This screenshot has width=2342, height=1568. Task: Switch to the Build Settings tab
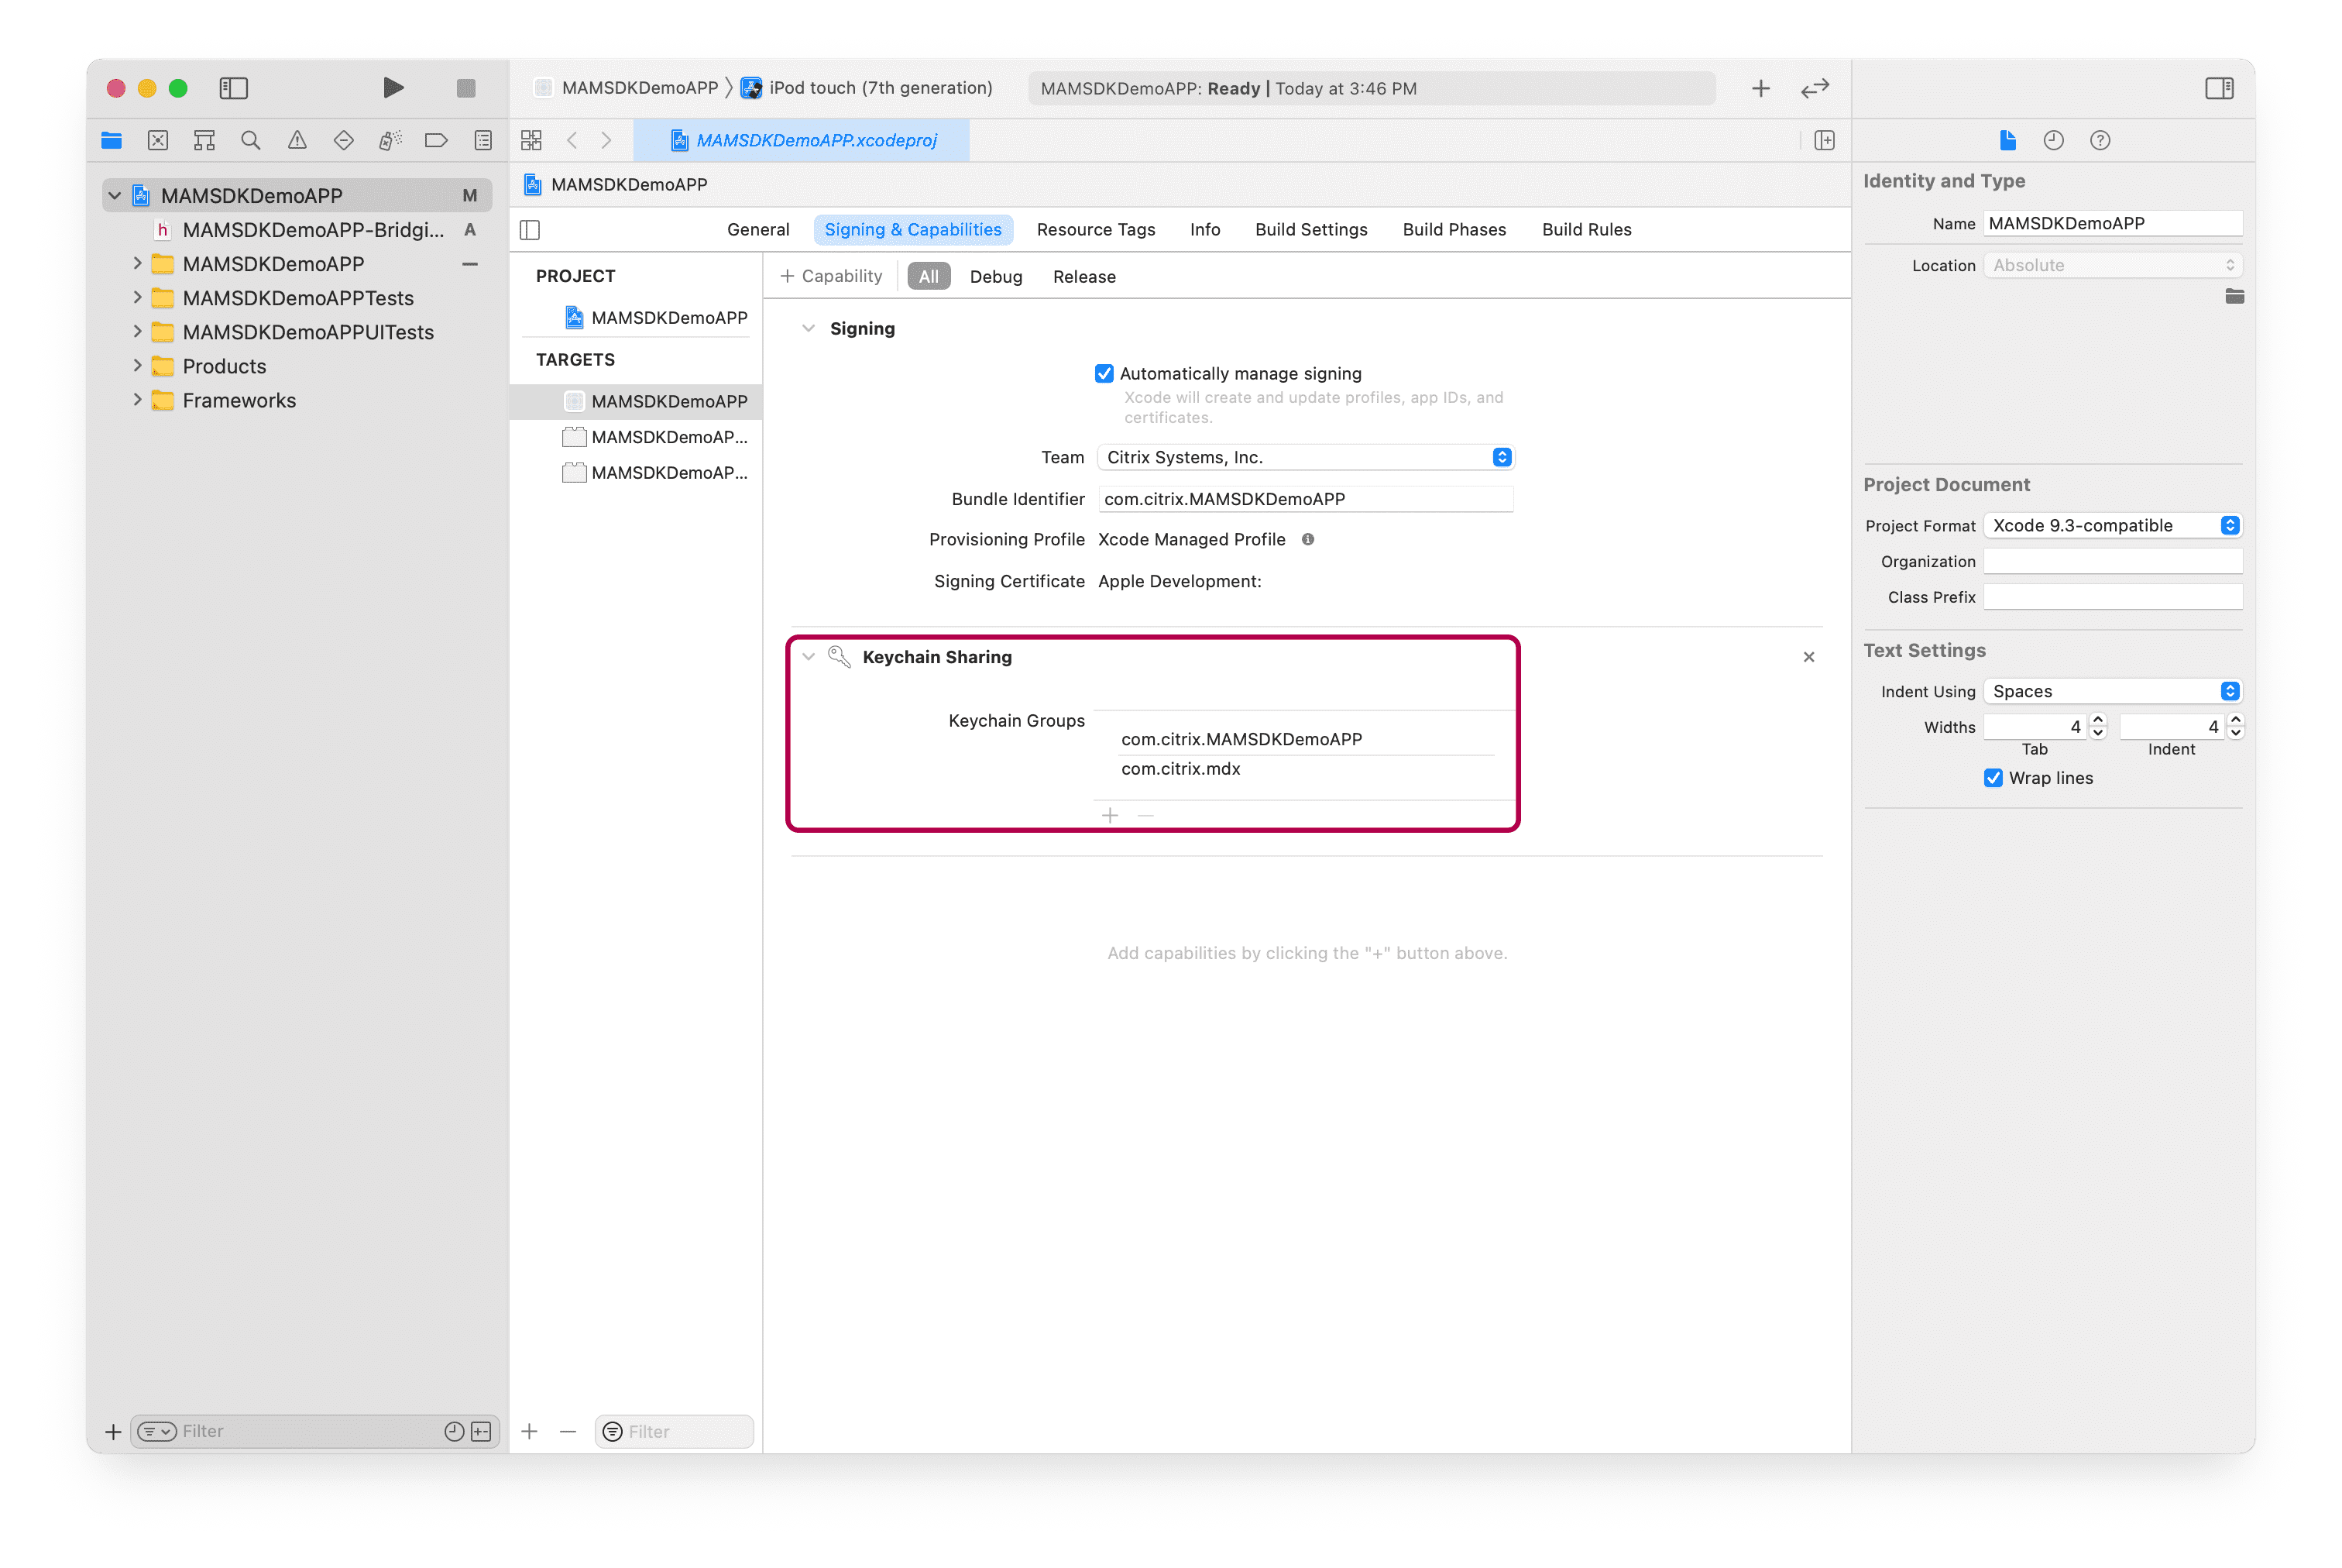(1310, 230)
